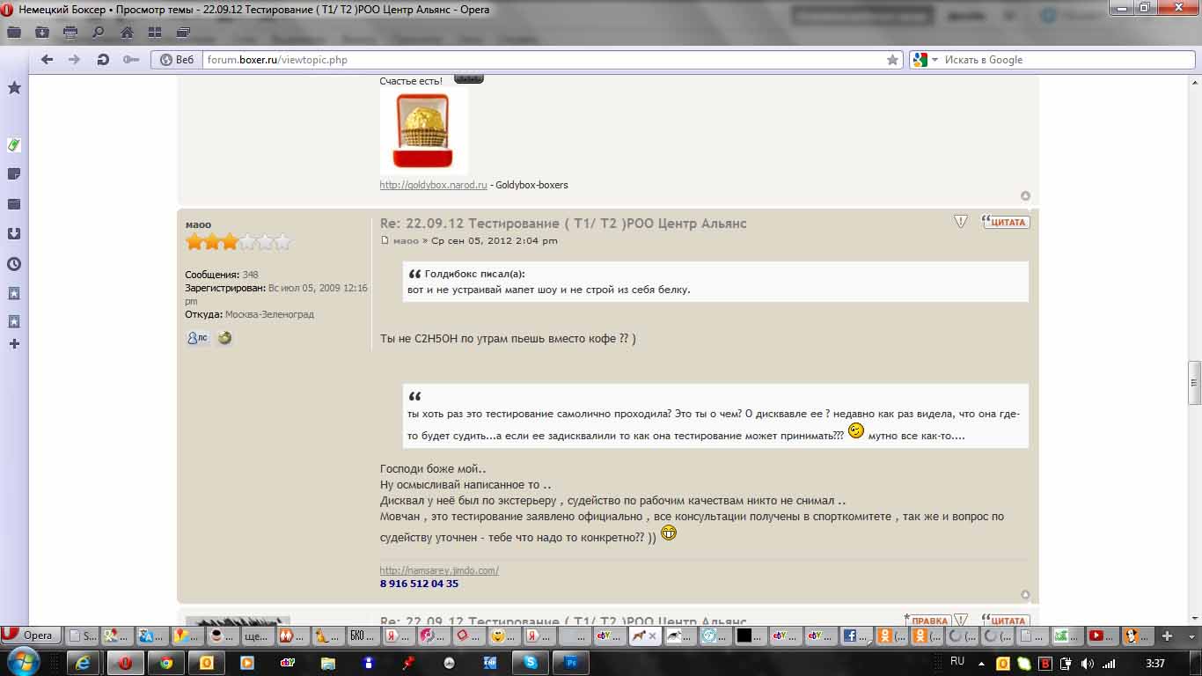The width and height of the screenshot is (1202, 676).
Task: Go back using the back arrow
Action: 47,60
